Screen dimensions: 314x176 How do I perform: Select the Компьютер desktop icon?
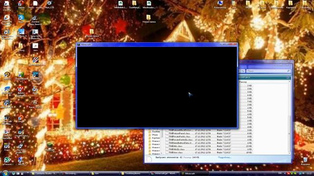coord(220,5)
